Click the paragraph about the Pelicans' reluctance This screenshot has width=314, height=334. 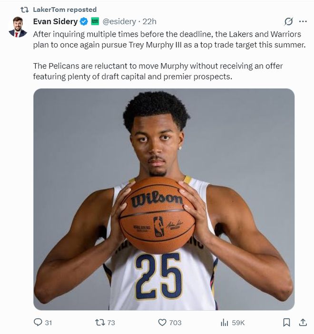[157, 71]
